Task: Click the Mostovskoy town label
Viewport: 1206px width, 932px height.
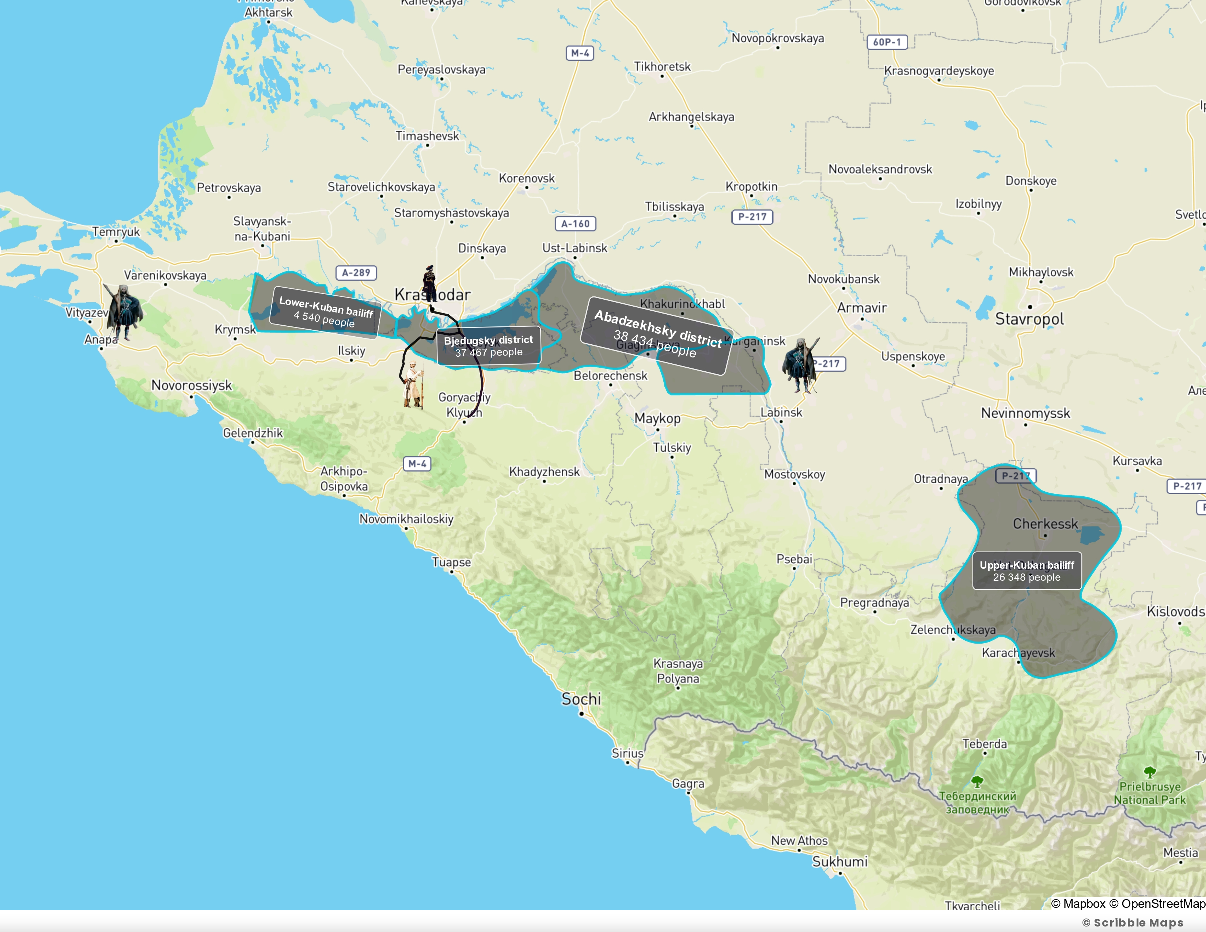Action: click(794, 474)
